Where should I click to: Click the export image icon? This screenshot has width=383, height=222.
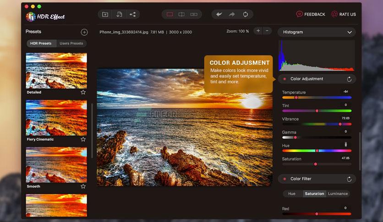[x=119, y=14]
